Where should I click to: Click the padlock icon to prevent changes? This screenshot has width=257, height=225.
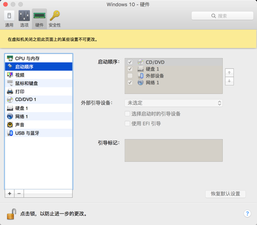tap(11, 214)
